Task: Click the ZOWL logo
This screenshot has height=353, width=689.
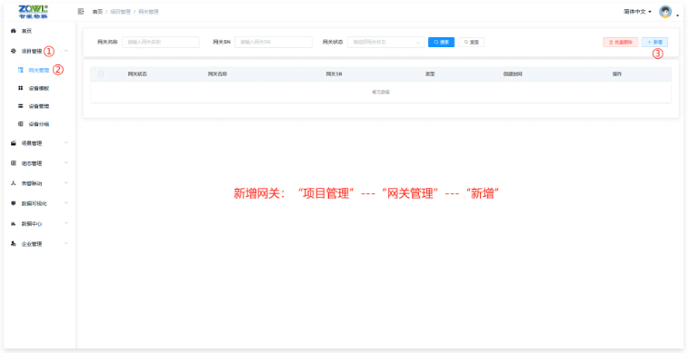Action: pos(34,12)
